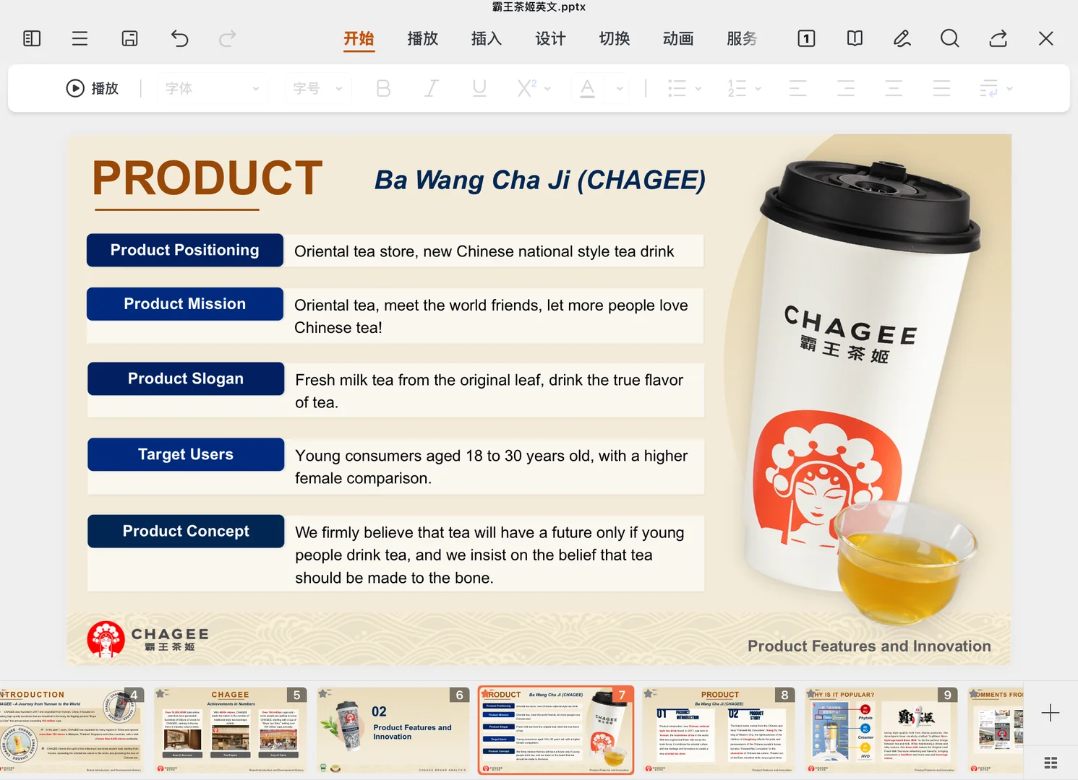Viewport: 1078px width, 780px height.
Task: Select the Target Users label box
Action: pyautogui.click(x=186, y=454)
